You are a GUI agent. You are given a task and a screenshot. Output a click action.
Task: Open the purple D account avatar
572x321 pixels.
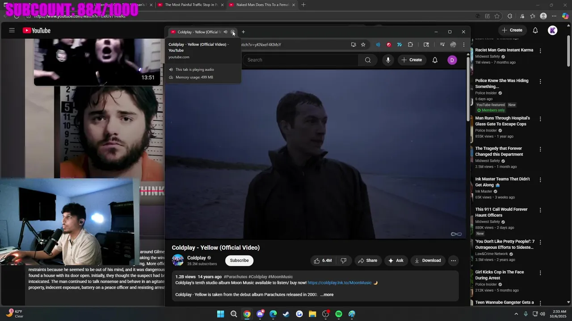(452, 60)
